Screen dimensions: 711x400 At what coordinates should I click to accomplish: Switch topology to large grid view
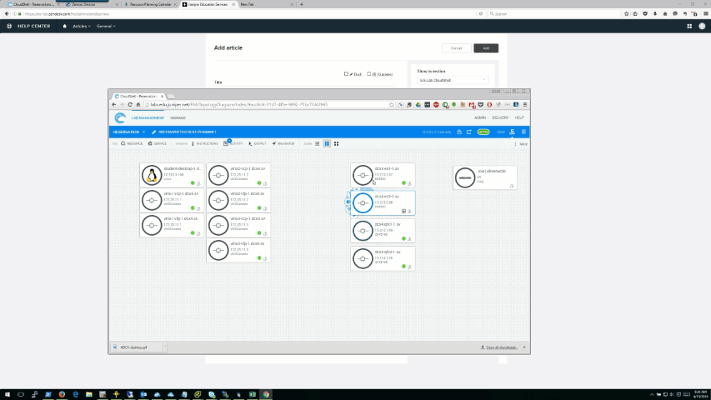click(x=335, y=143)
